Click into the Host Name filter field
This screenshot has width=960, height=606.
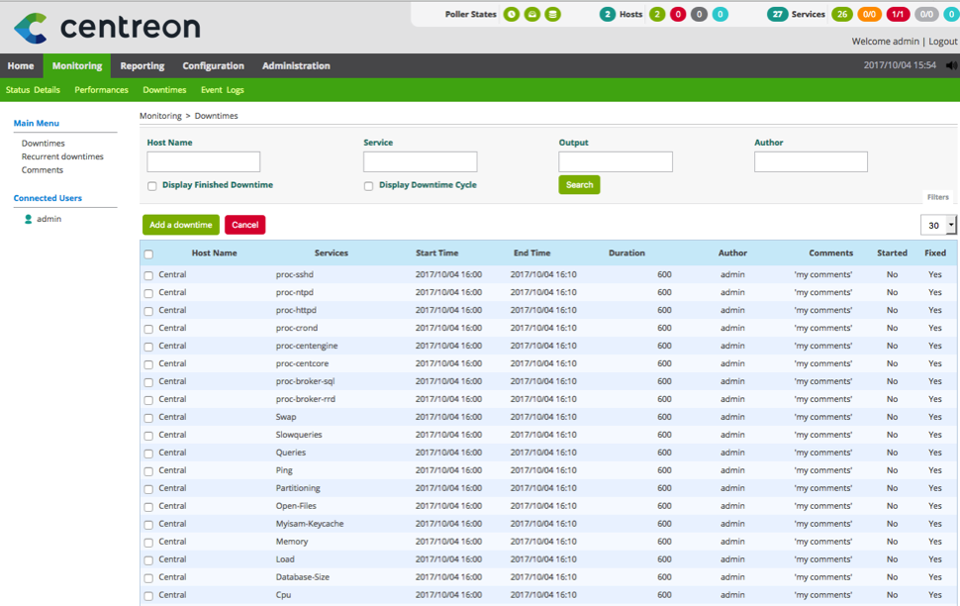203,162
